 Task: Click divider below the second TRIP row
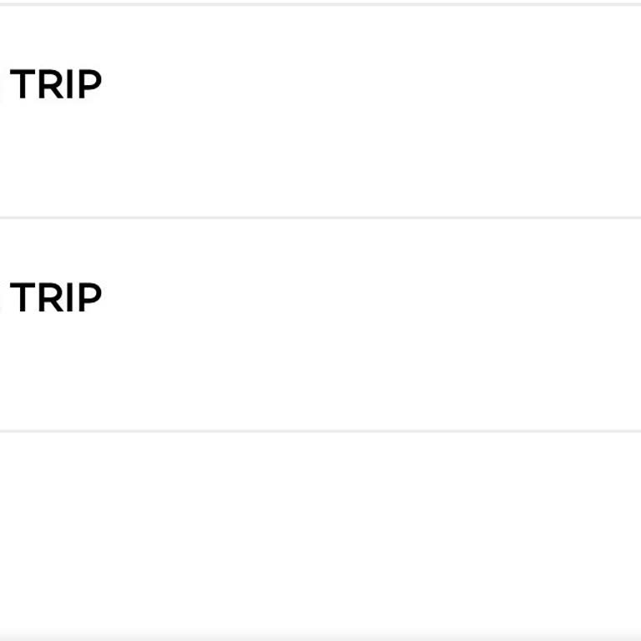click(x=320, y=432)
